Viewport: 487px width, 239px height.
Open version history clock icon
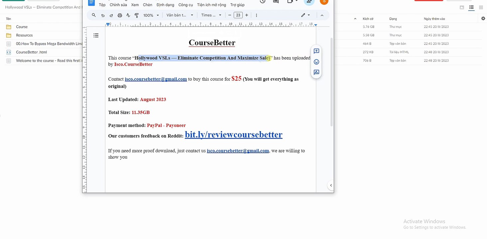click(263, 2)
